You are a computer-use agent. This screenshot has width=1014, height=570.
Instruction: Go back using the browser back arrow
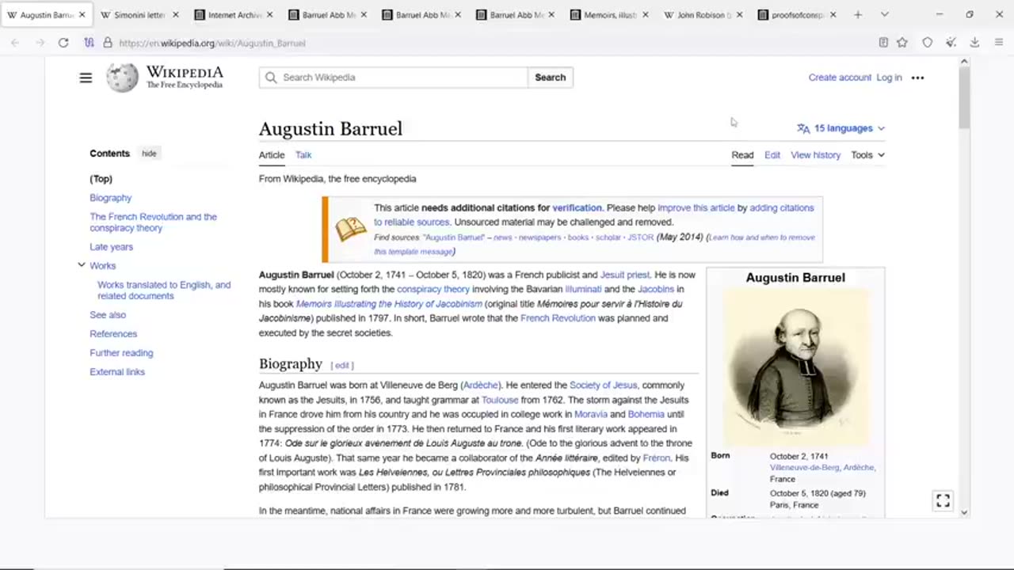(x=15, y=43)
